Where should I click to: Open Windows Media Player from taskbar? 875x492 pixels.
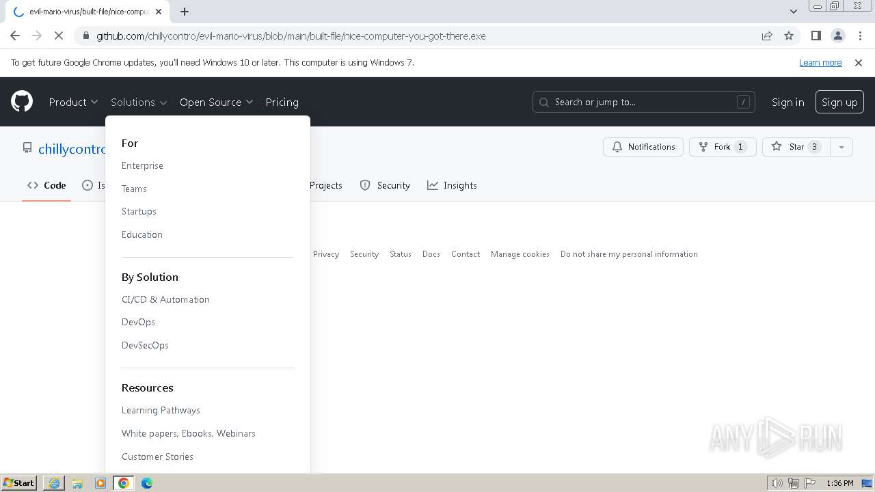(100, 483)
